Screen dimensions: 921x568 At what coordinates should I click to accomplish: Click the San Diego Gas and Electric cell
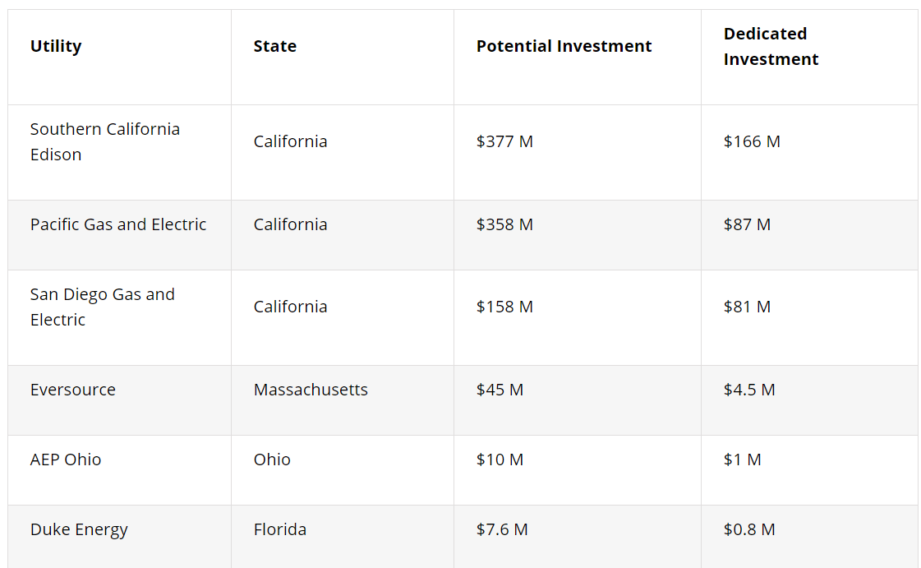tap(102, 307)
